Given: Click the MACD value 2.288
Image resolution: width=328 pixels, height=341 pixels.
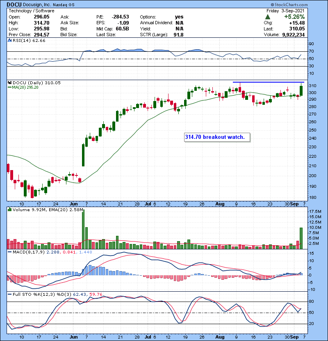Looking at the screenshot, I should pos(53,252).
